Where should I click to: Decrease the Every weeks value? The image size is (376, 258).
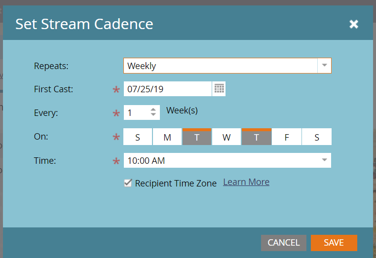153,115
